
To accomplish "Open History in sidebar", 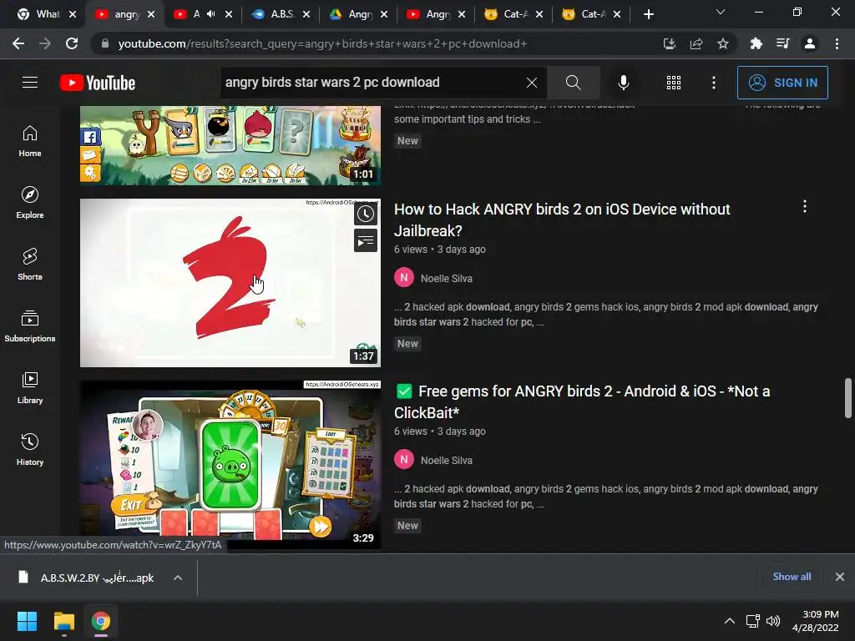I will 30,449.
